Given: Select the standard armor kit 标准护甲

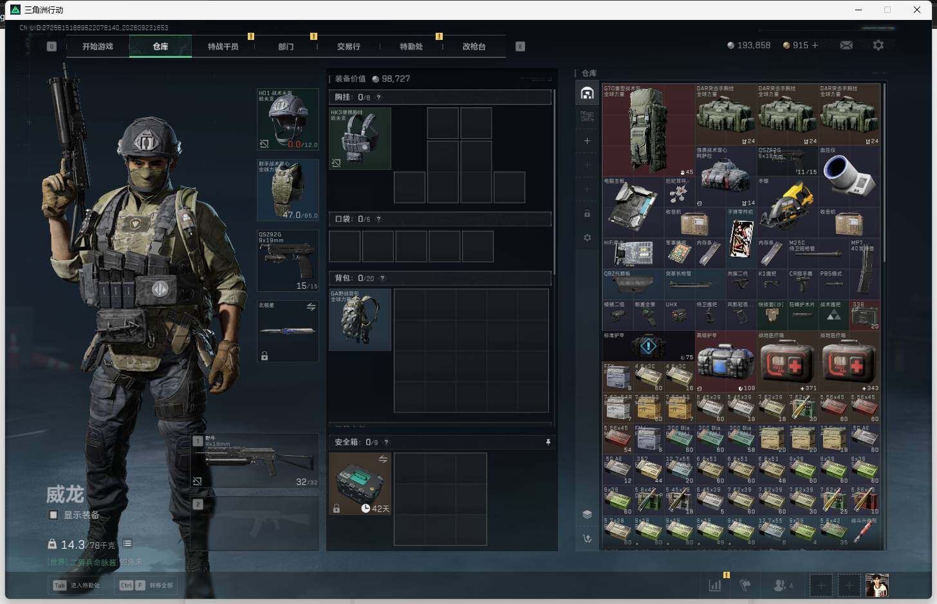Looking at the screenshot, I should click(648, 345).
